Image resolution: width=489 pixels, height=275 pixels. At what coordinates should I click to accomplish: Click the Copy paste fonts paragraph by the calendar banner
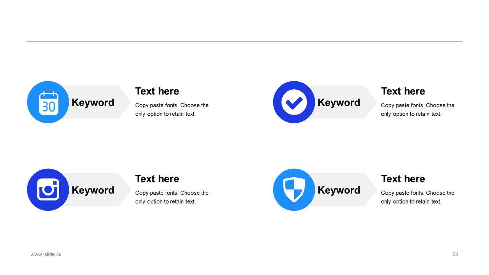172,110
